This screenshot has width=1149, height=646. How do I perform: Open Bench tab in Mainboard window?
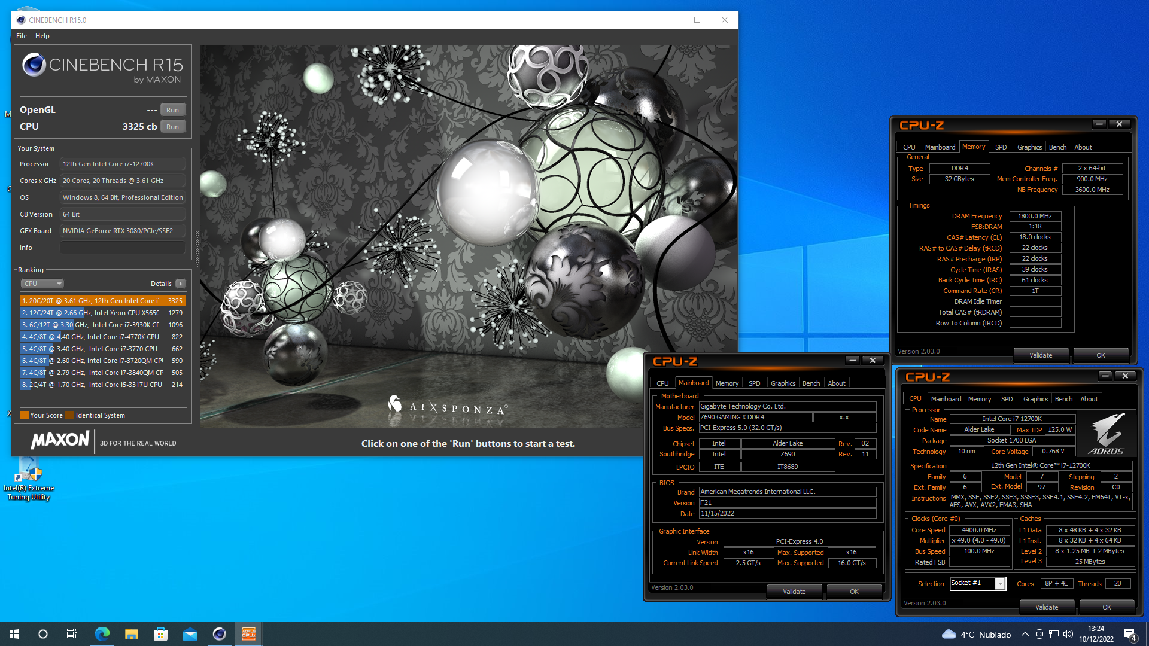[811, 383]
